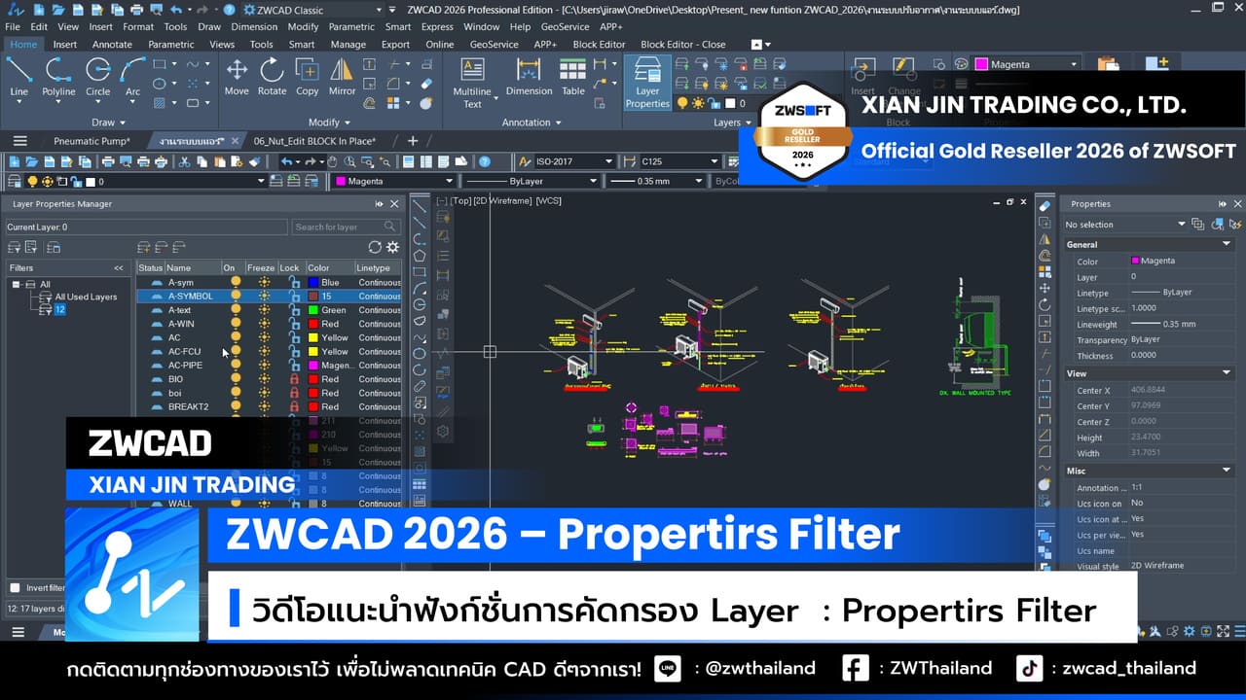Expand the Draw panel dropdown

pos(122,122)
